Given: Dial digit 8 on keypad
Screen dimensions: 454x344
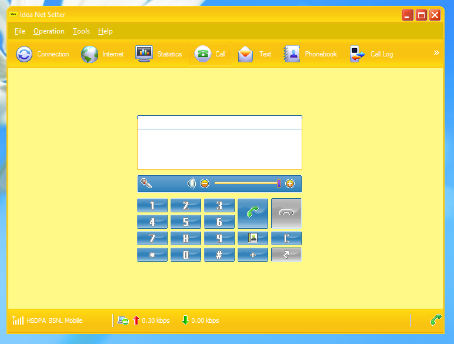Looking at the screenshot, I should point(186,238).
